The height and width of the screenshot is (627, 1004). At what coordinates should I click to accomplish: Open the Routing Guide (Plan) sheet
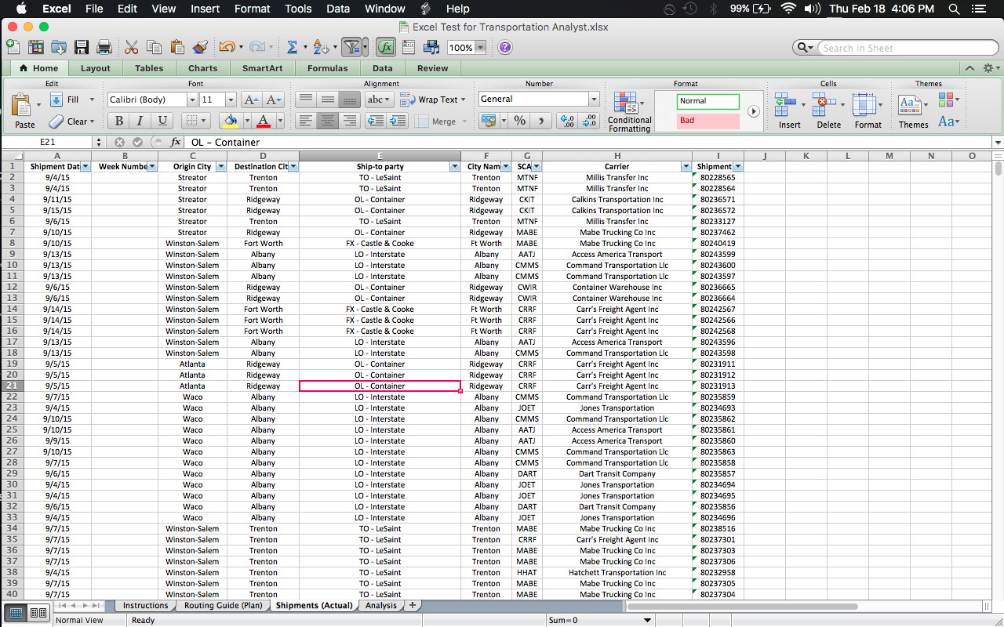224,605
